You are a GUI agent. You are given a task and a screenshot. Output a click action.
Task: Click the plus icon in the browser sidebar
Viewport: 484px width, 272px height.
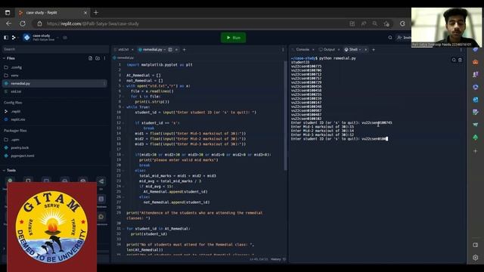coord(476,151)
